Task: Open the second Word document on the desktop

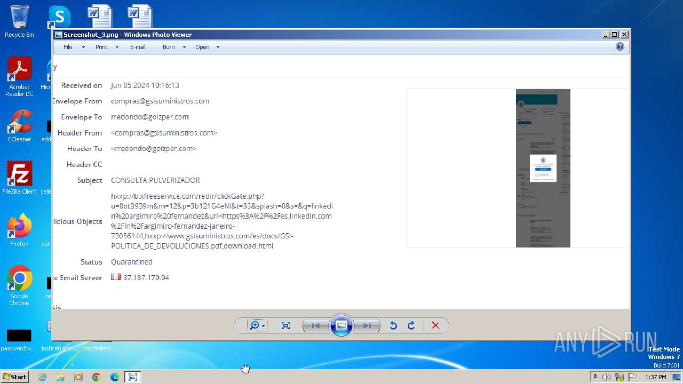Action: click(x=140, y=16)
